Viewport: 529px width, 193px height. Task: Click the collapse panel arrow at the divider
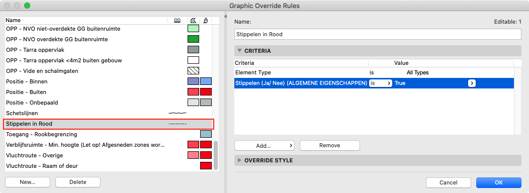[225, 16]
